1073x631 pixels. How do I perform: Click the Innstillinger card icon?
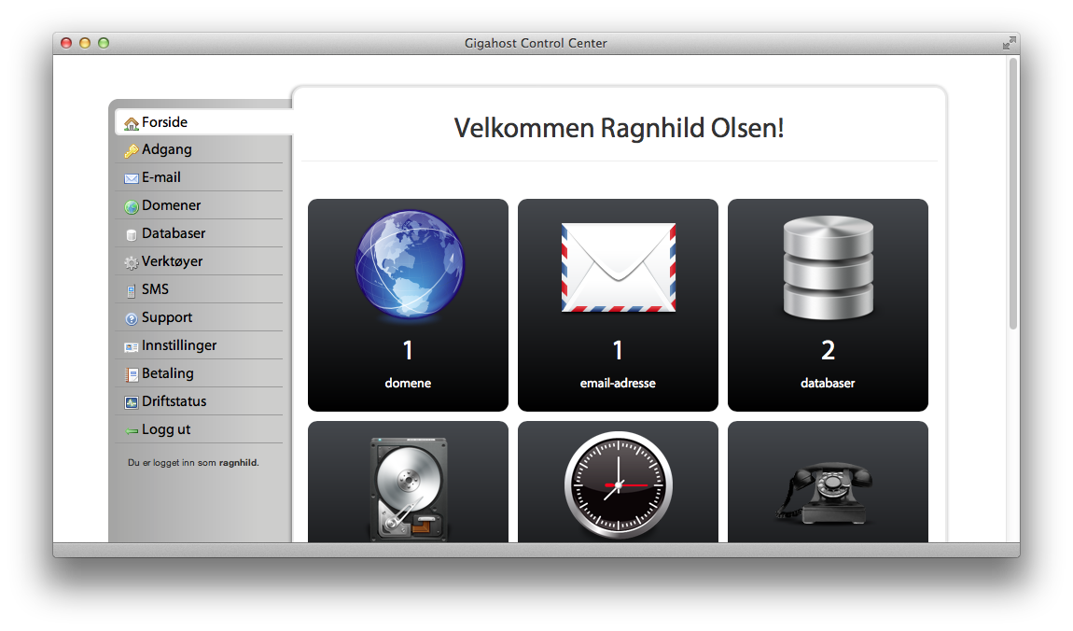[132, 347]
